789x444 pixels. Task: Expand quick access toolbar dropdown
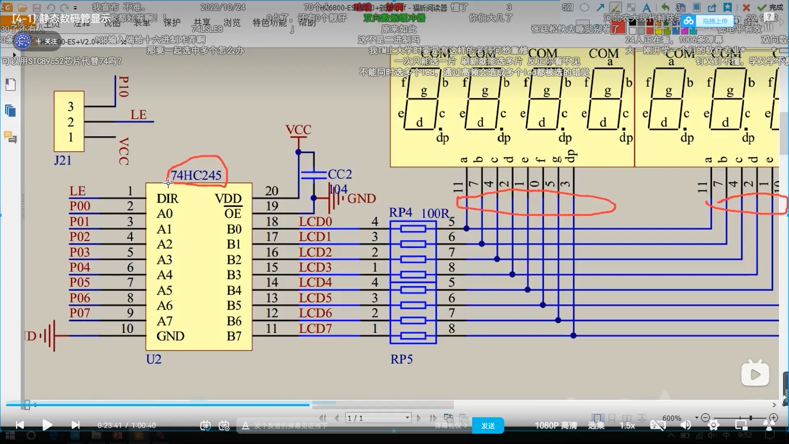tap(75, 7)
